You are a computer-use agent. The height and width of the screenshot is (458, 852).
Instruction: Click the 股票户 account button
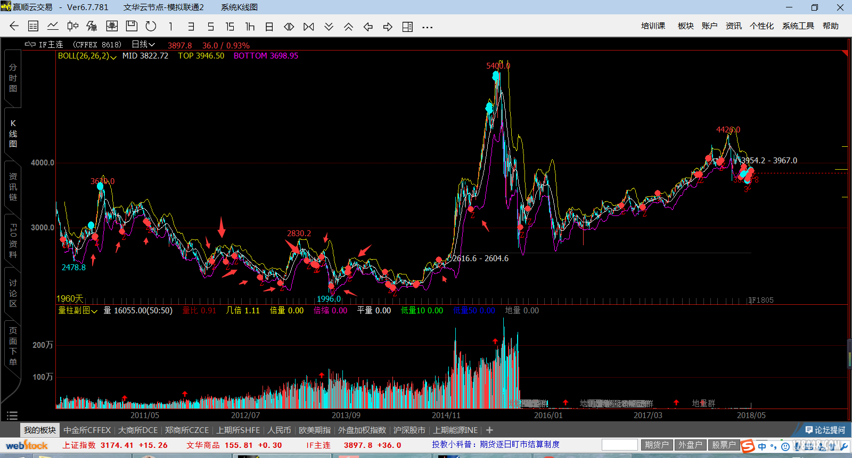[724, 445]
